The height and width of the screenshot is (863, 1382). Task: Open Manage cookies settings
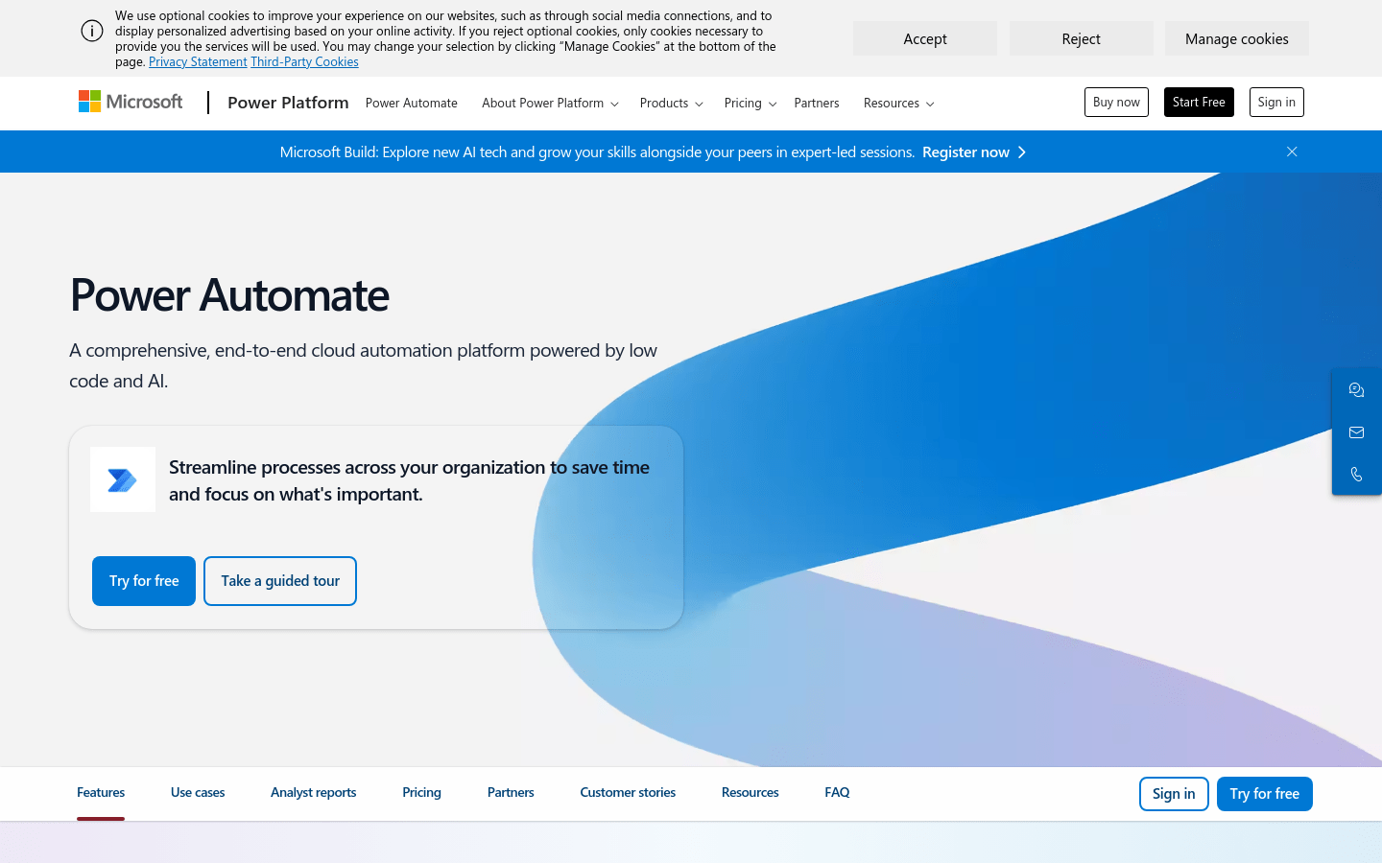point(1237,38)
